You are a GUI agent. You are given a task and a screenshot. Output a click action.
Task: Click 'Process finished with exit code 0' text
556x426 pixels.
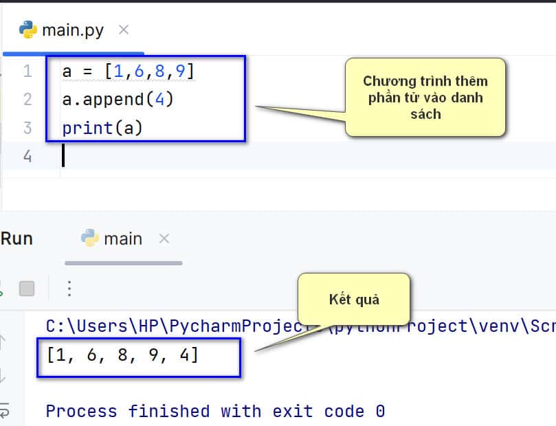215,411
